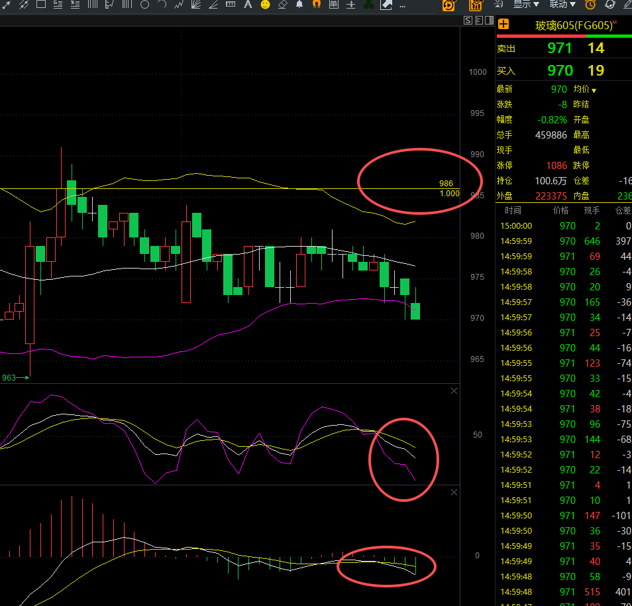Click percentage change -0.82%

pyautogui.click(x=552, y=120)
